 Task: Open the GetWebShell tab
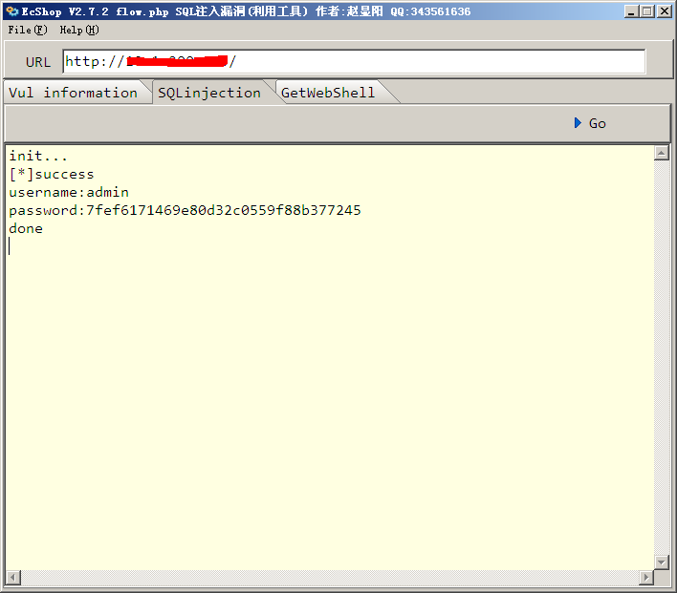click(x=328, y=93)
